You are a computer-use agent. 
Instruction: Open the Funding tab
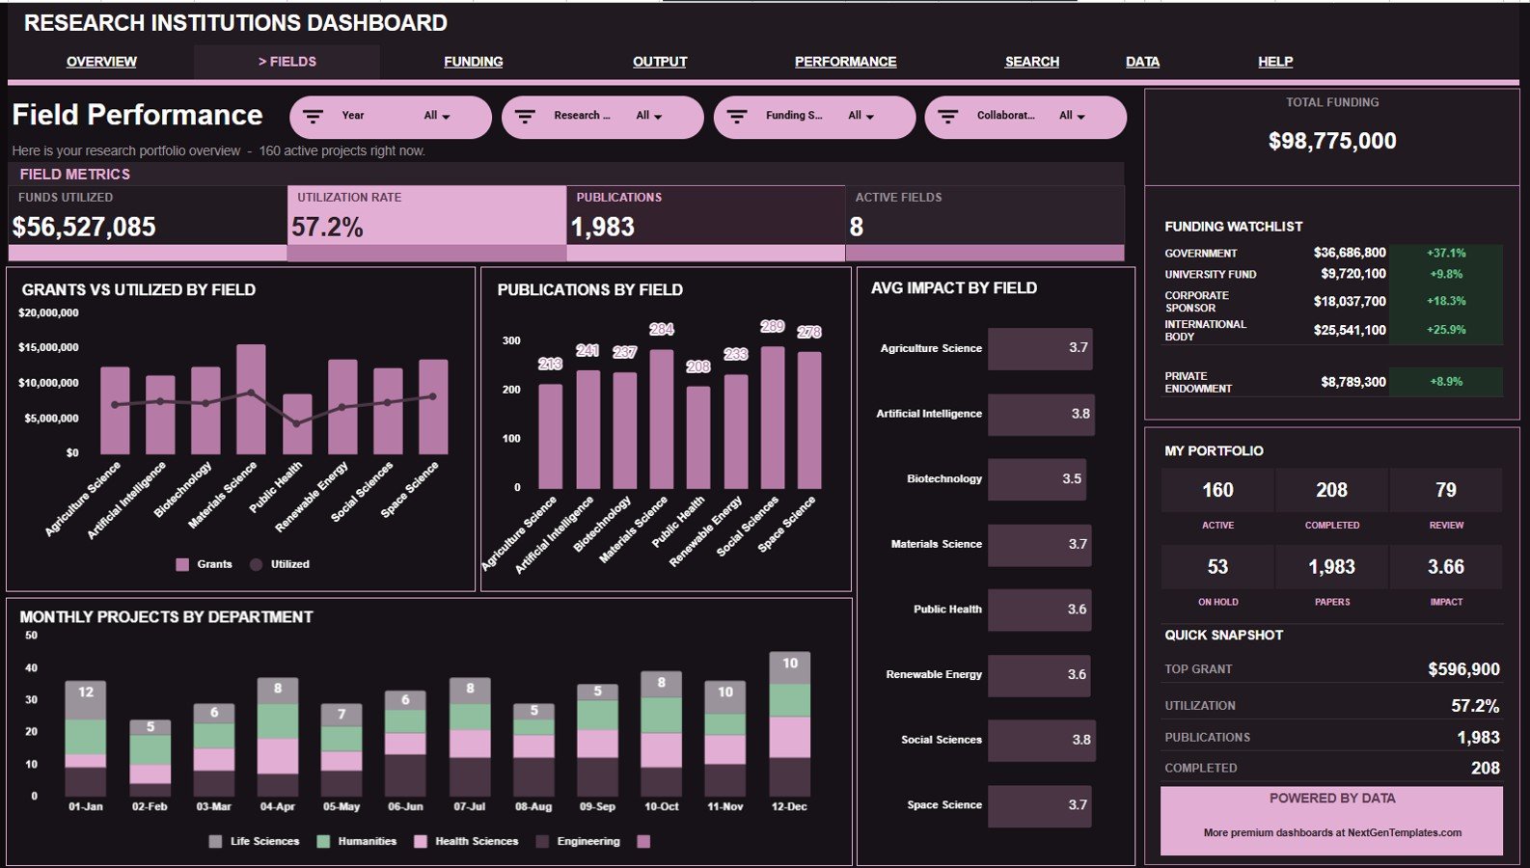pos(473,62)
